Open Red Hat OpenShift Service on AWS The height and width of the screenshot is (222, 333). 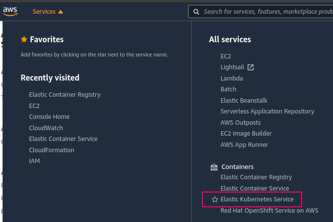[269, 211]
